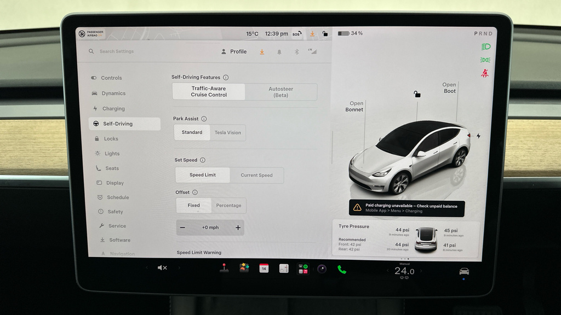
Task: Open the grey notepad app icon
Action: [284, 269]
